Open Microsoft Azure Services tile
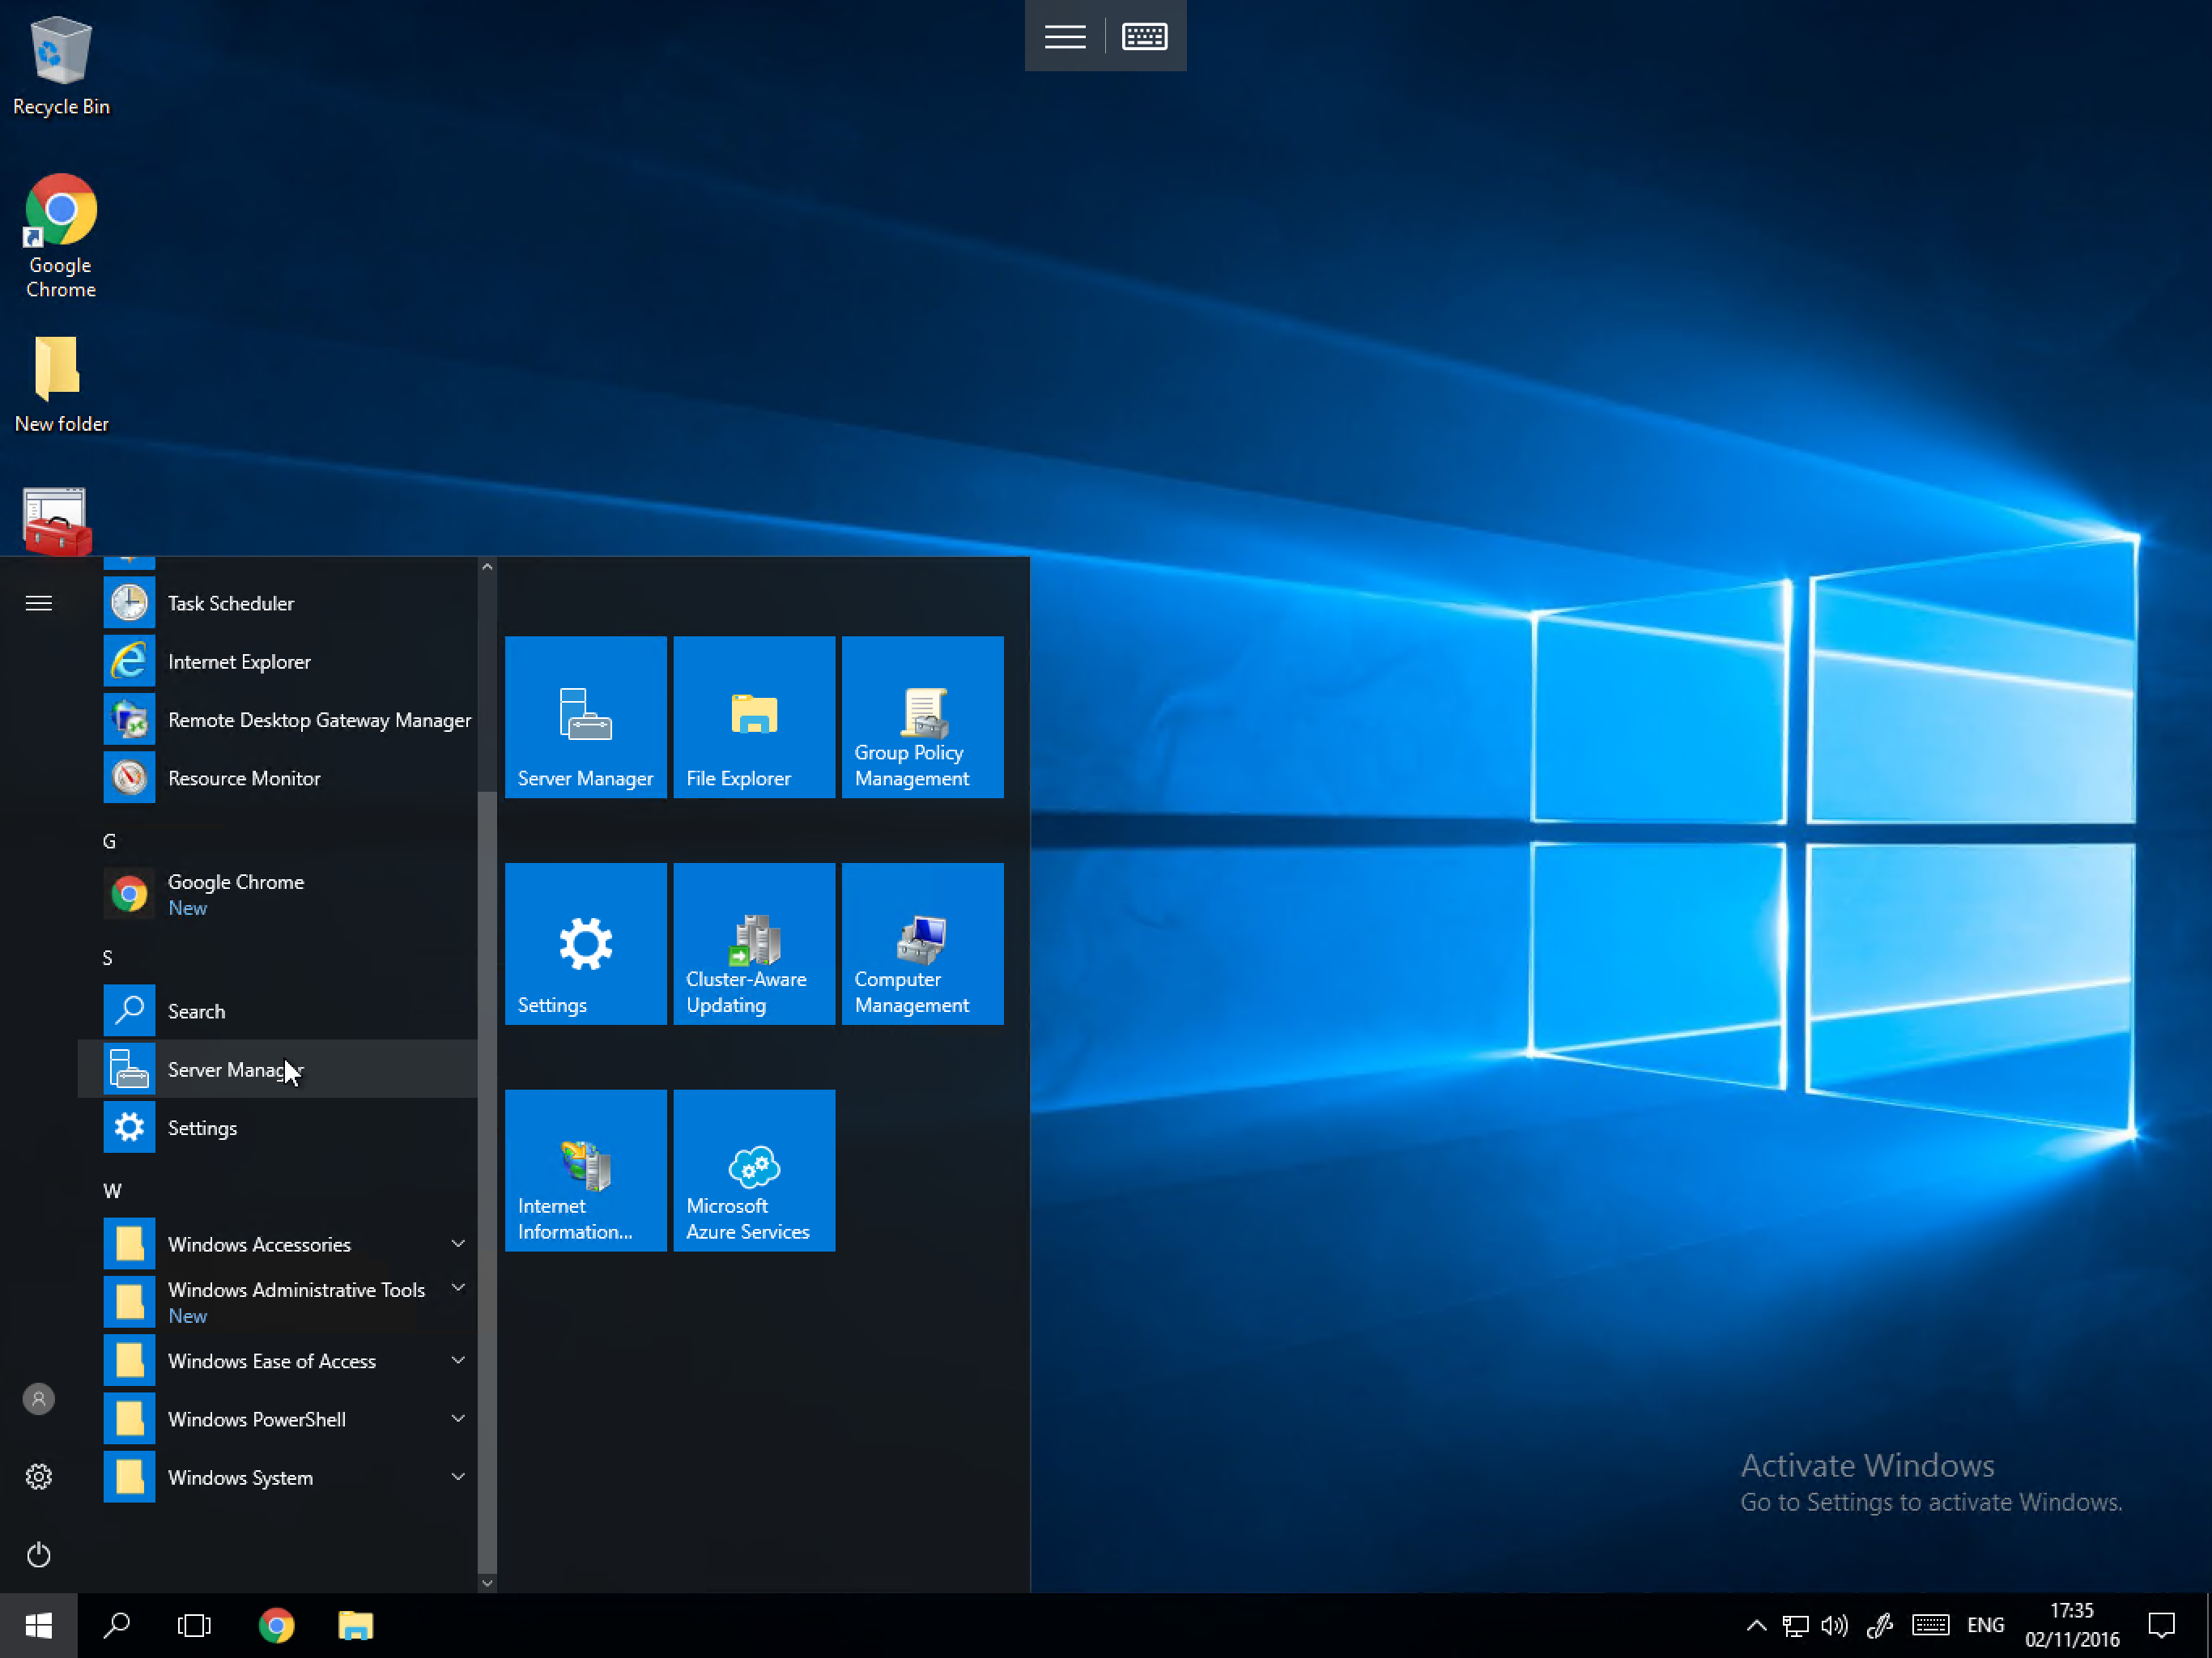 pyautogui.click(x=754, y=1170)
